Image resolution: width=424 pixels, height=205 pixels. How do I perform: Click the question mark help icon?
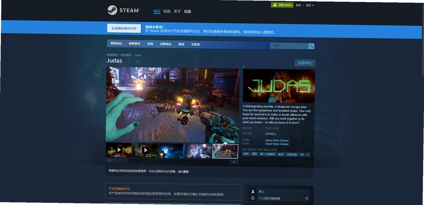pos(307,198)
